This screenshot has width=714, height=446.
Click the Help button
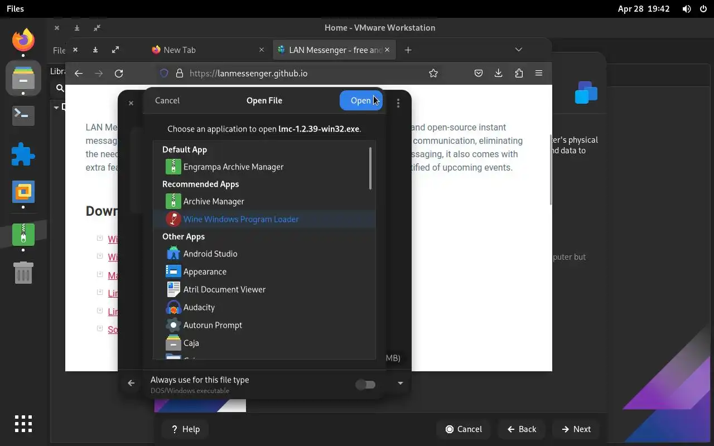pos(185,429)
